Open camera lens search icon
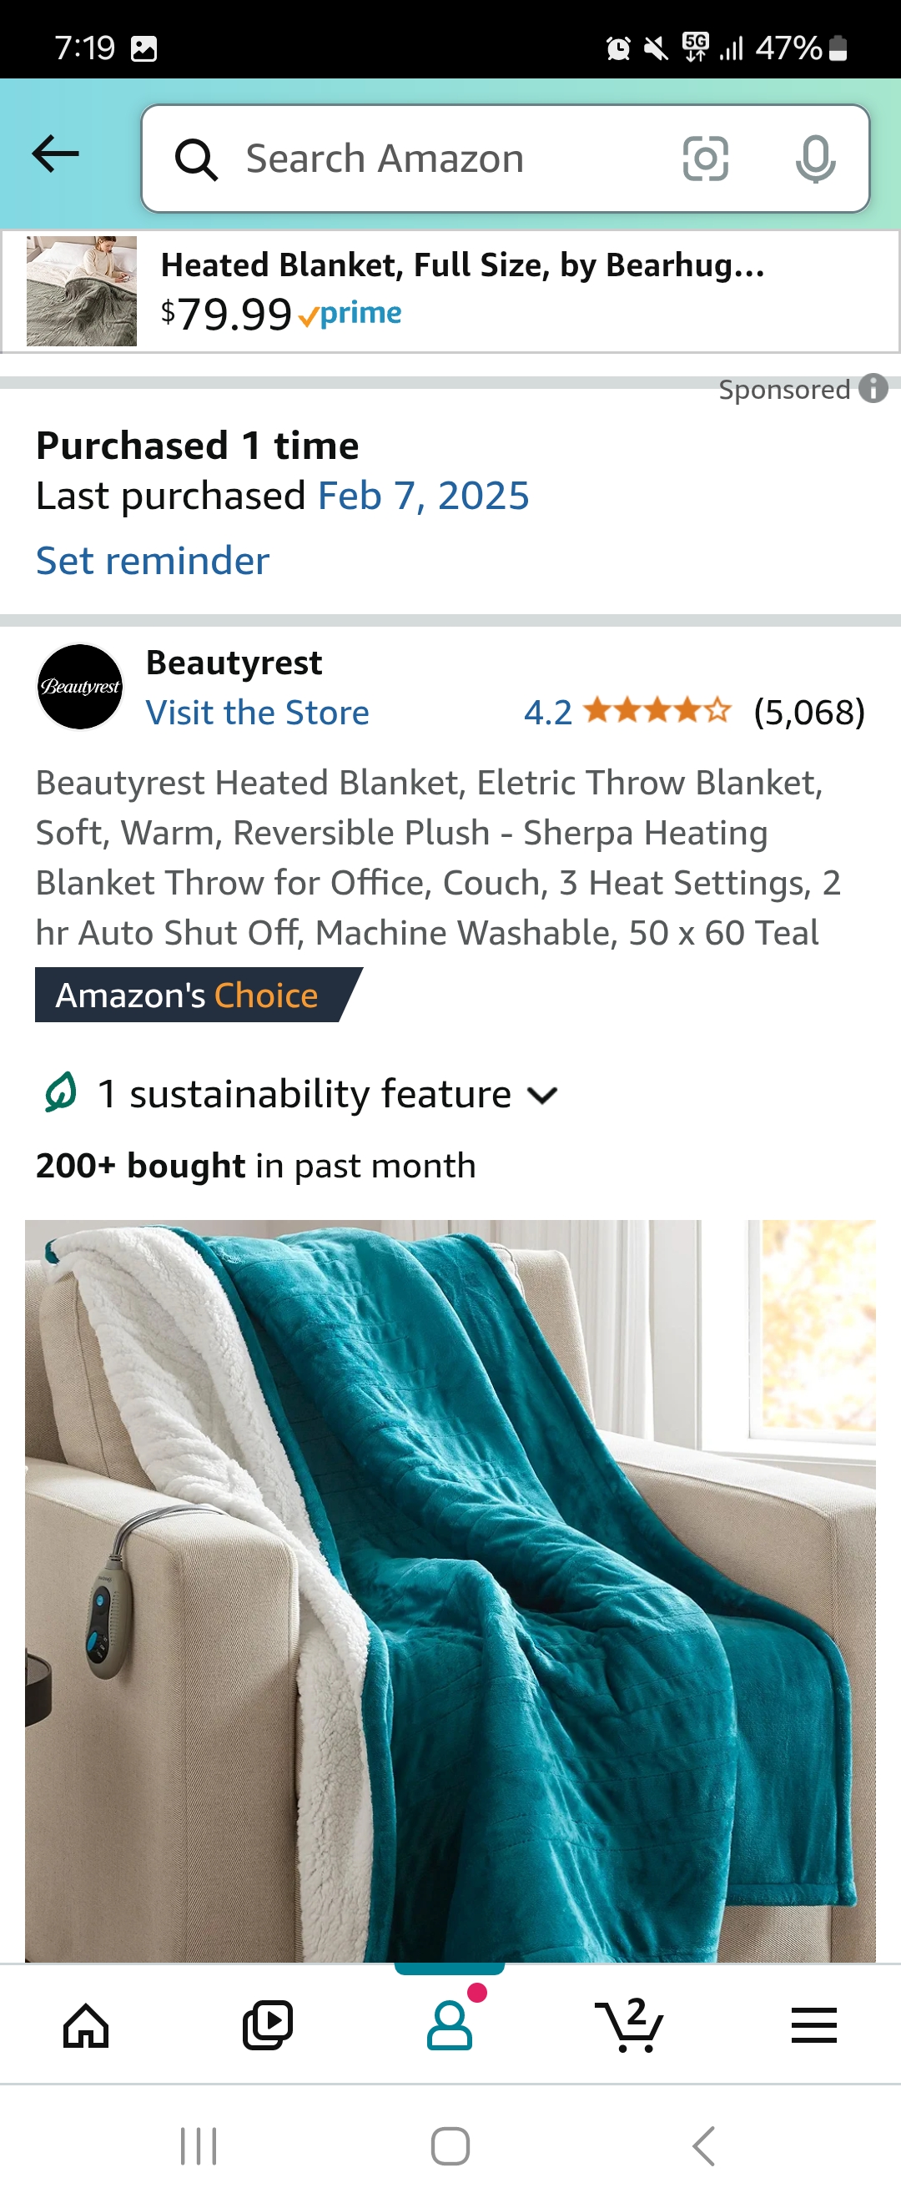The image size is (901, 2203). (705, 159)
